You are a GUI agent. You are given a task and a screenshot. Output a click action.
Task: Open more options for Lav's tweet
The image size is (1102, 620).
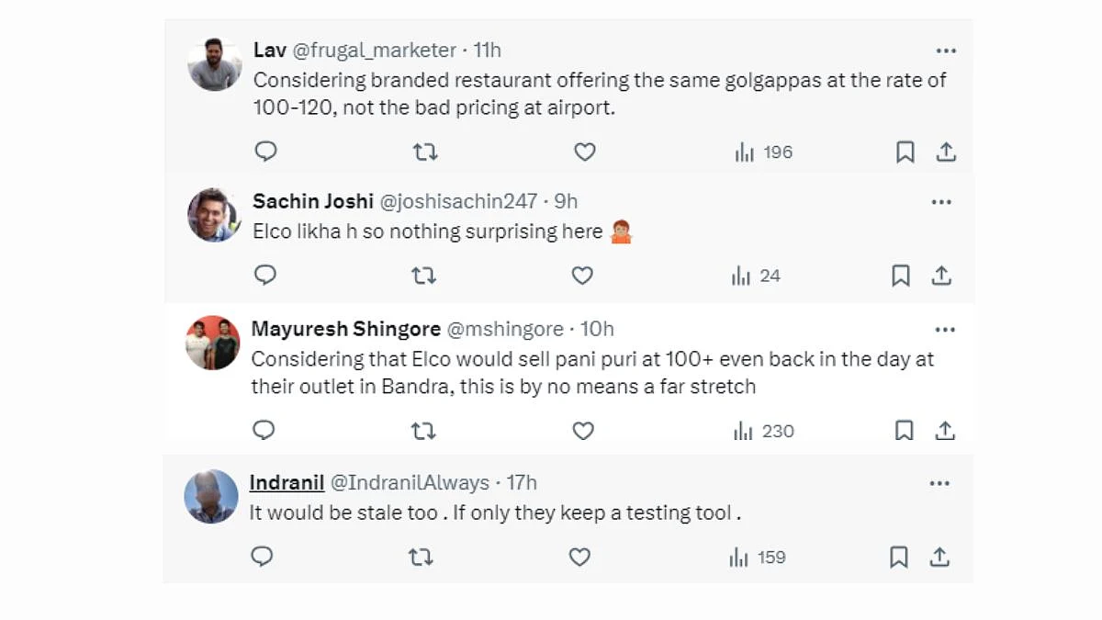coord(946,51)
